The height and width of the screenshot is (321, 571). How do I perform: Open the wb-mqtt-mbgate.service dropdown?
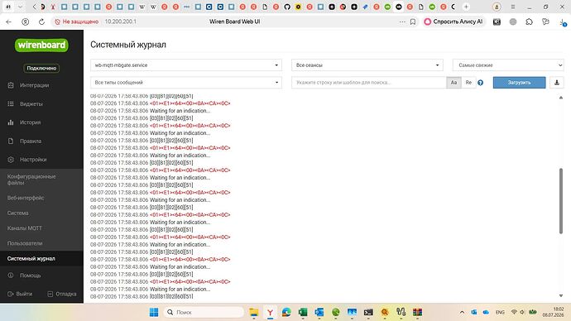click(x=186, y=65)
